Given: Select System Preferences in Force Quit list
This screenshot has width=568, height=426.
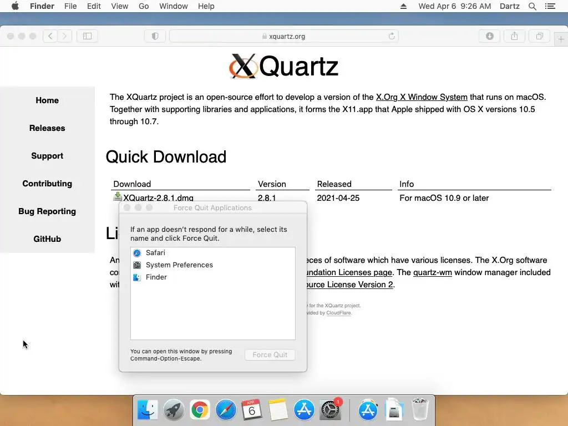Looking at the screenshot, I should [212, 265].
